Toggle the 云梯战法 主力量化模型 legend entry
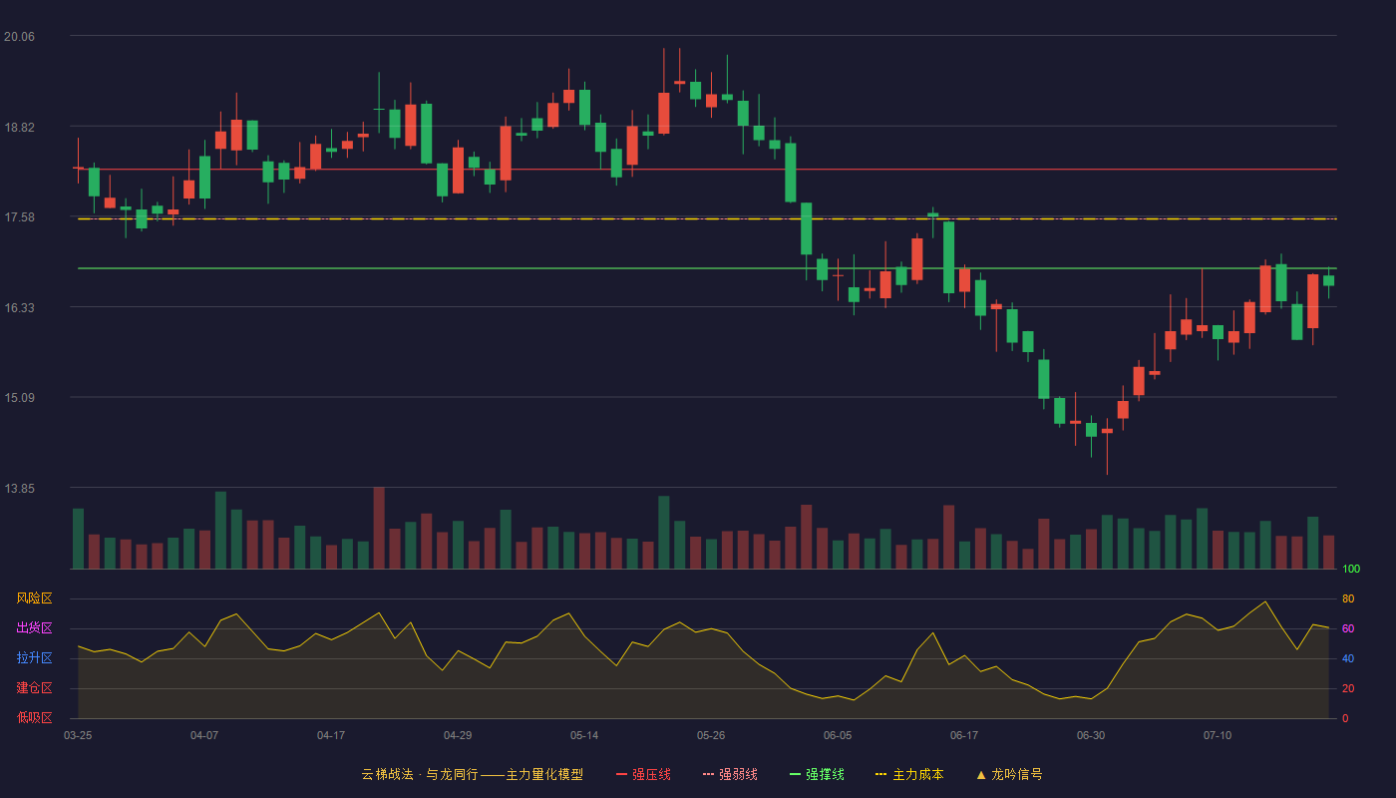This screenshot has width=1396, height=798. [472, 774]
